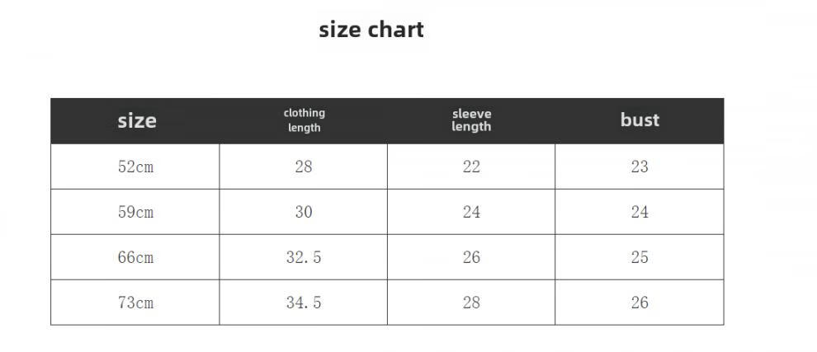The width and height of the screenshot is (817, 352).
Task: Select the "sleeve length" column header
Action: click(x=471, y=120)
